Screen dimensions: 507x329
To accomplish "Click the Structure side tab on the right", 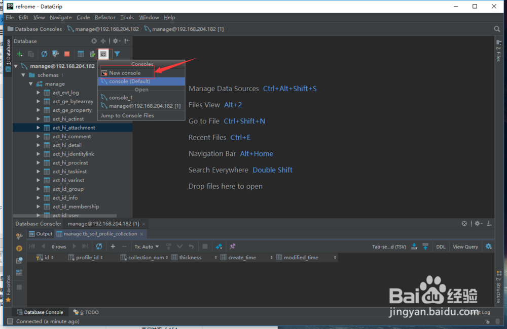I will pyautogui.click(x=499, y=287).
